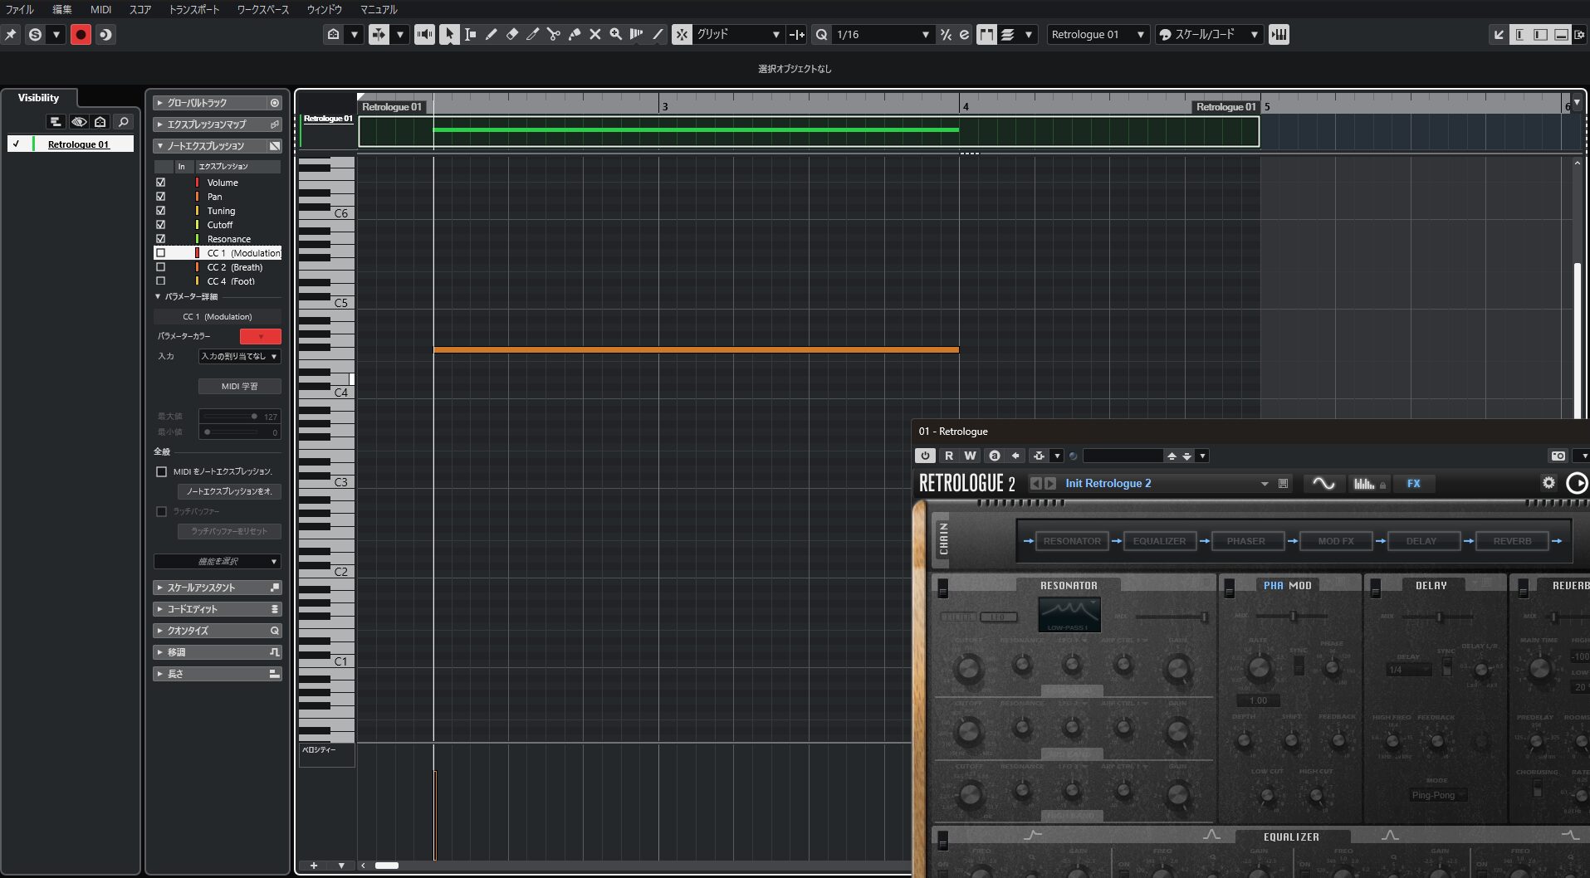Enable Read automation in Retrologue window
1590x878 pixels.
(x=949, y=456)
